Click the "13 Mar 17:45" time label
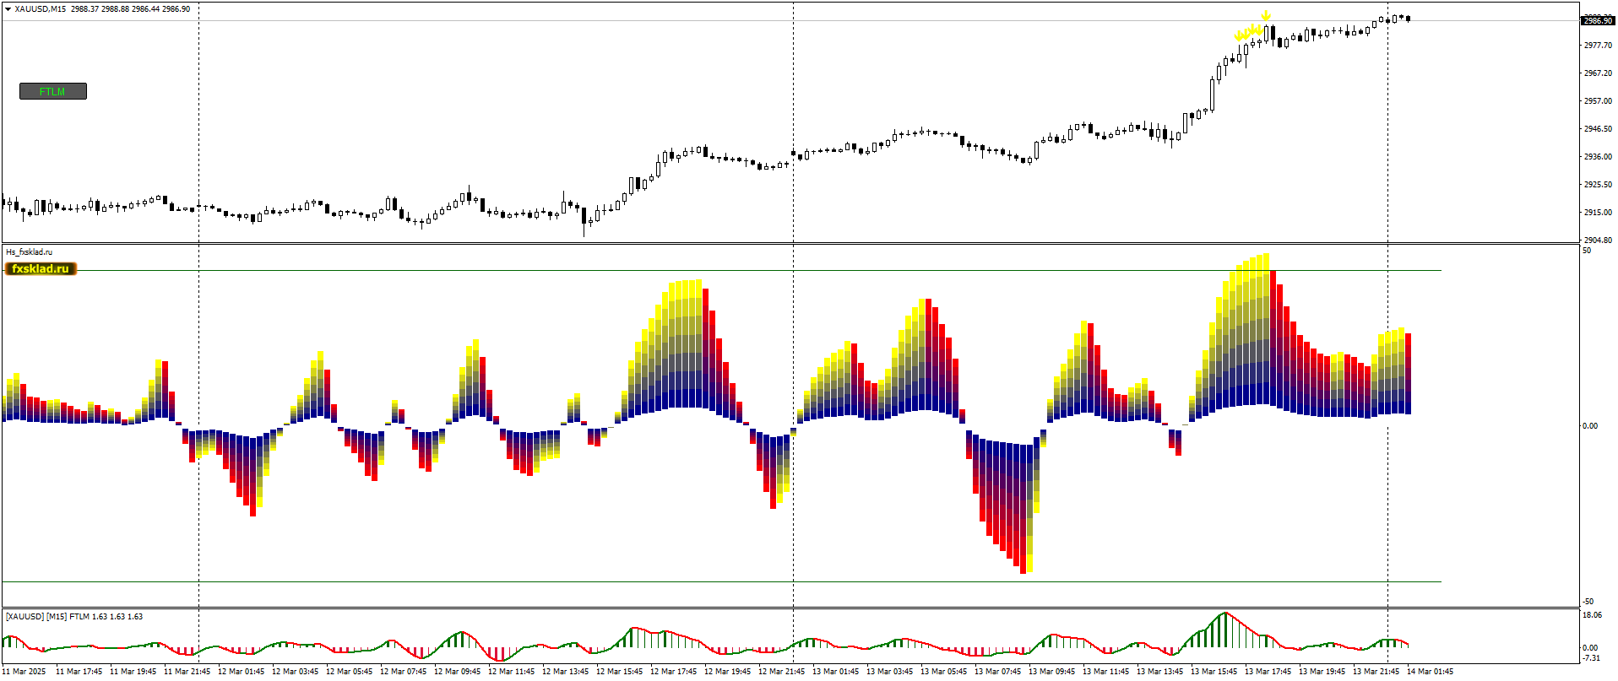This screenshot has height=681, width=1618. [x=1268, y=672]
